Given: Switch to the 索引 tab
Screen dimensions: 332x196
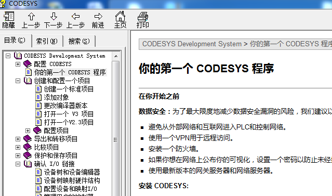Looking at the screenshot, I should coord(47,41).
